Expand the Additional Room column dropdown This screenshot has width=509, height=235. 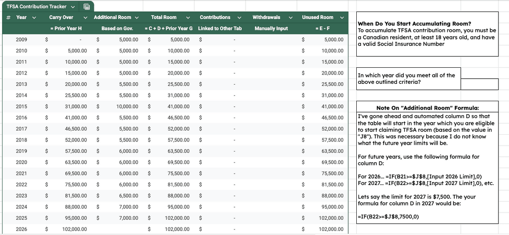pyautogui.click(x=137, y=17)
